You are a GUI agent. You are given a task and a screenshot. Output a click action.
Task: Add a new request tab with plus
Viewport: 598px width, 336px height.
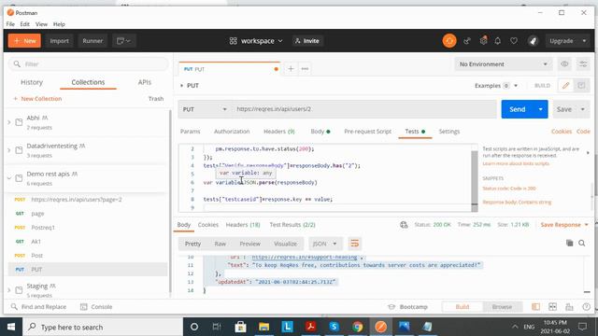[291, 68]
